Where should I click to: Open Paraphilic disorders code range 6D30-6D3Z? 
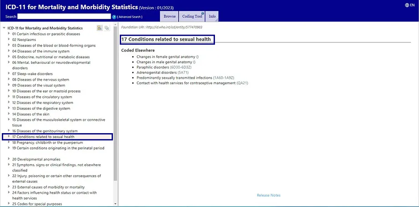[x=181, y=67]
